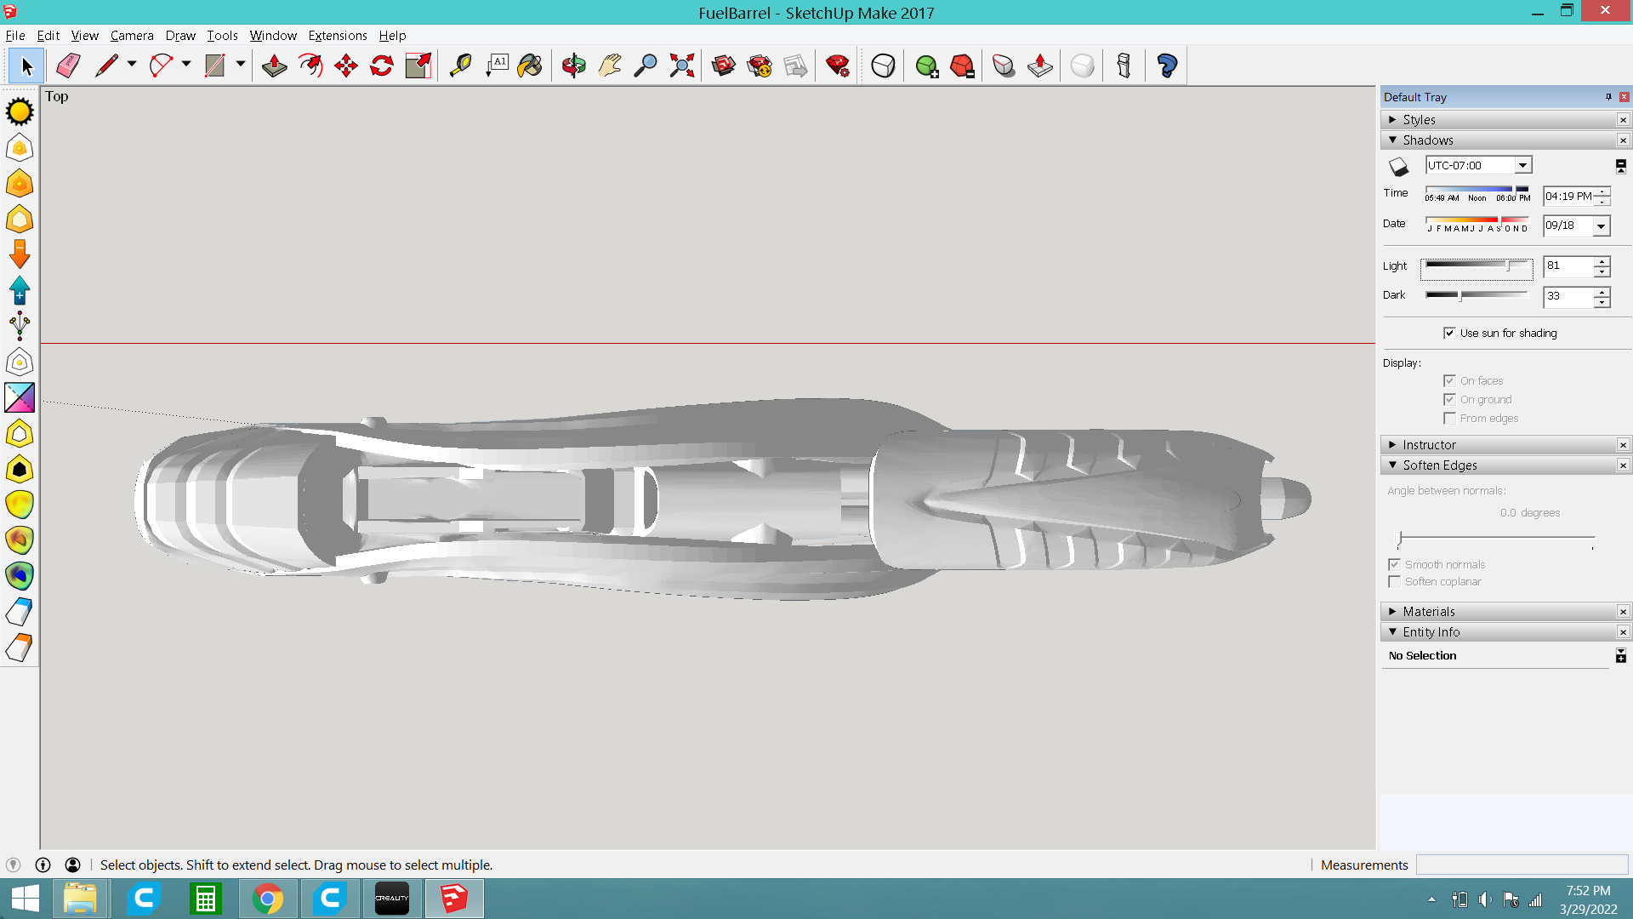This screenshot has height=919, width=1633.
Task: Toggle Use sun for shading checkbox
Action: click(x=1449, y=333)
